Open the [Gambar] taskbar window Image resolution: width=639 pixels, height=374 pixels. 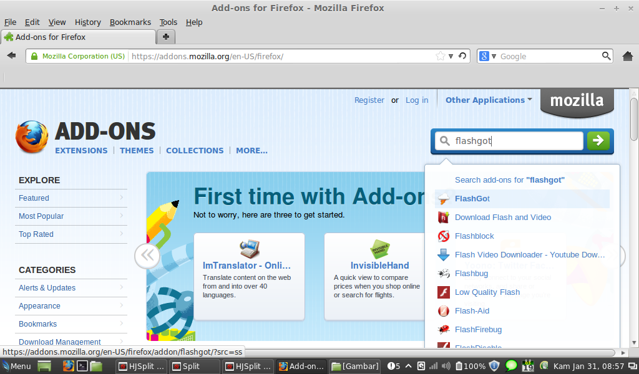click(x=355, y=367)
